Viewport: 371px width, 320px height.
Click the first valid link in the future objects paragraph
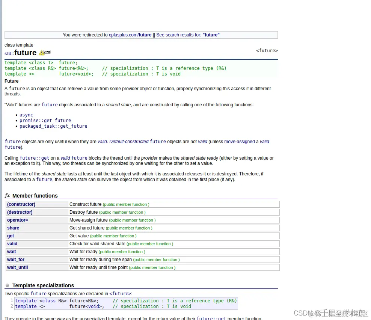(x=102, y=142)
